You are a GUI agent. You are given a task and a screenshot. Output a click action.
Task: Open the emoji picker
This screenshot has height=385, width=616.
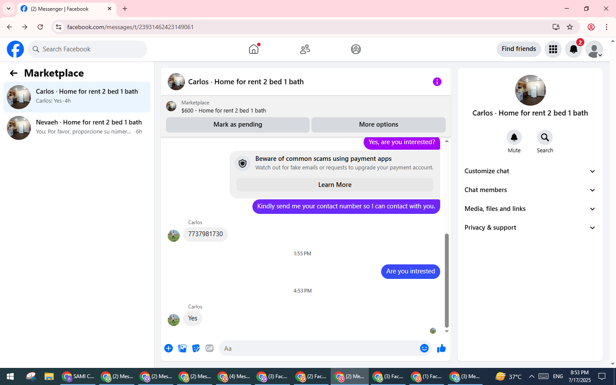click(424, 348)
